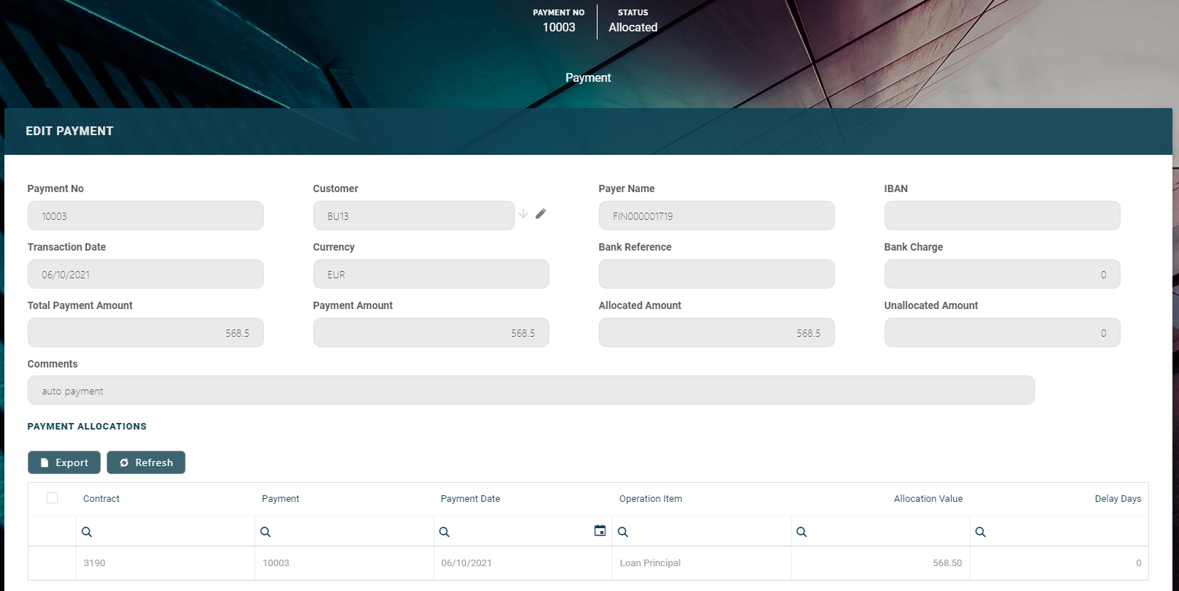The width and height of the screenshot is (1179, 591).
Task: Click the search icon in Operation Item filter
Action: (x=623, y=532)
